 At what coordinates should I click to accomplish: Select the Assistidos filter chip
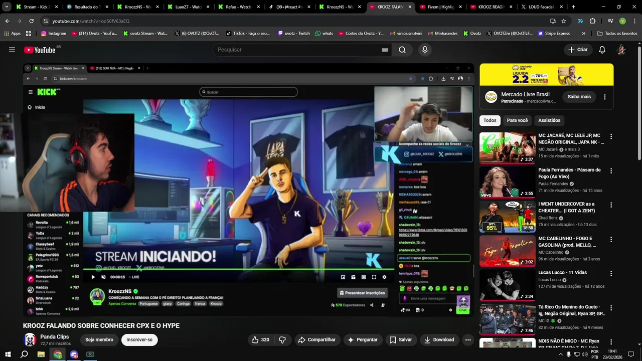(x=549, y=120)
